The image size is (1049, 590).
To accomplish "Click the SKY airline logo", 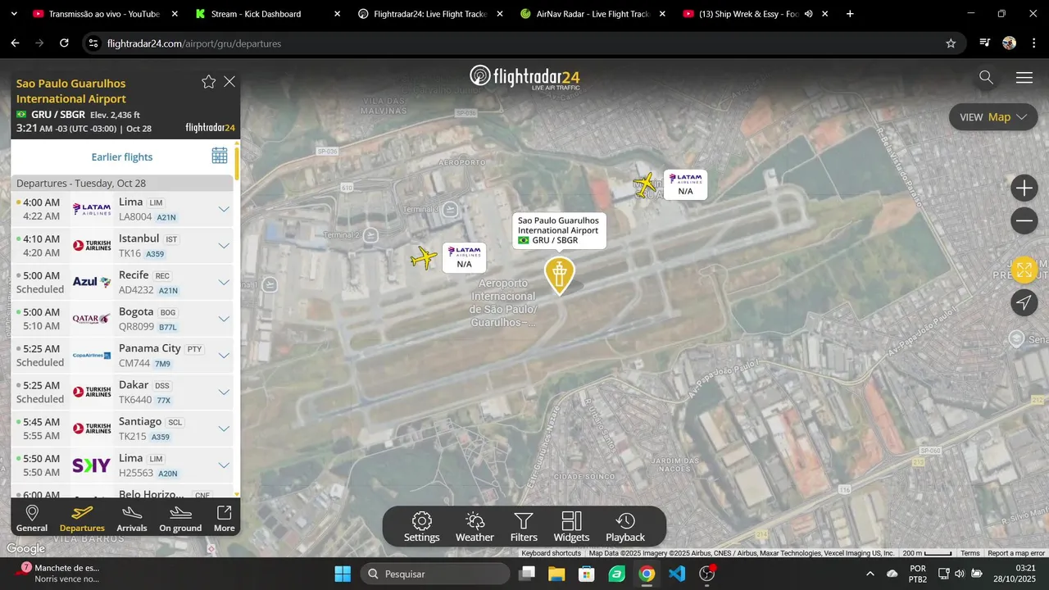I will tap(92, 465).
